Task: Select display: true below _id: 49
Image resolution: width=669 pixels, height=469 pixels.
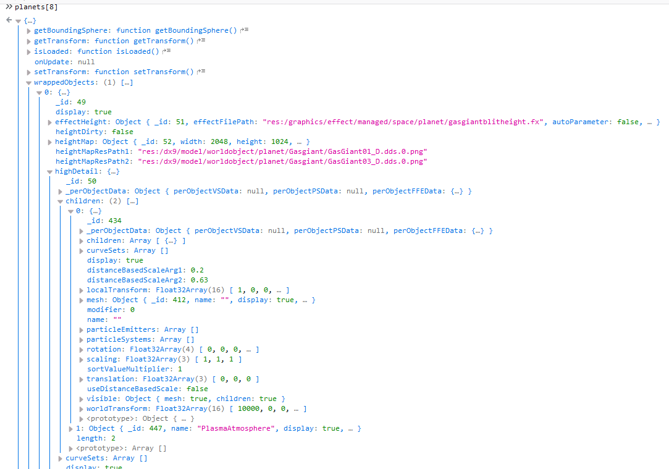Action: pos(83,112)
